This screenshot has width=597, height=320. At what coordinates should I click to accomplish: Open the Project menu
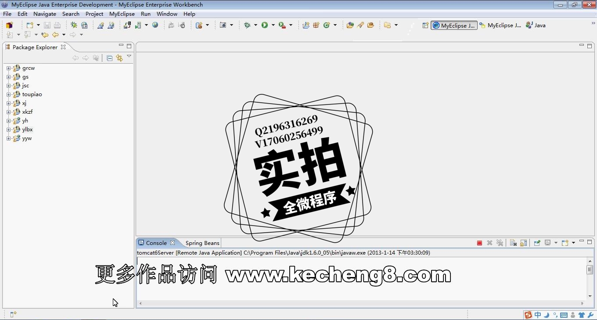point(94,14)
